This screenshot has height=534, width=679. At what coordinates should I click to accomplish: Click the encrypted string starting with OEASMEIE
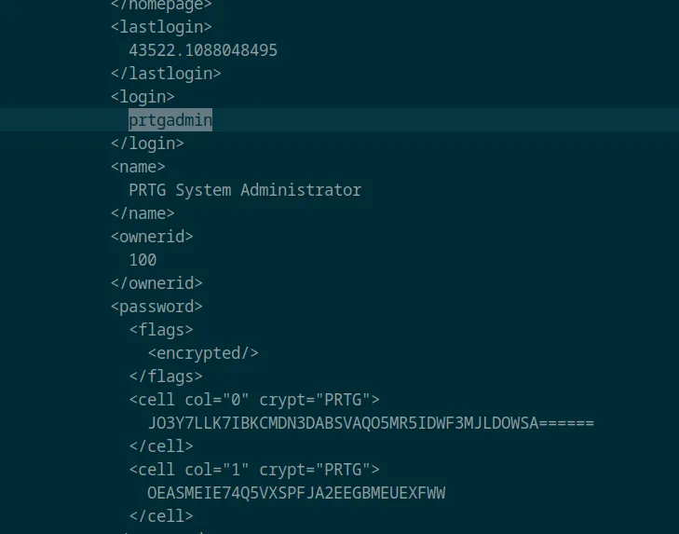point(296,493)
